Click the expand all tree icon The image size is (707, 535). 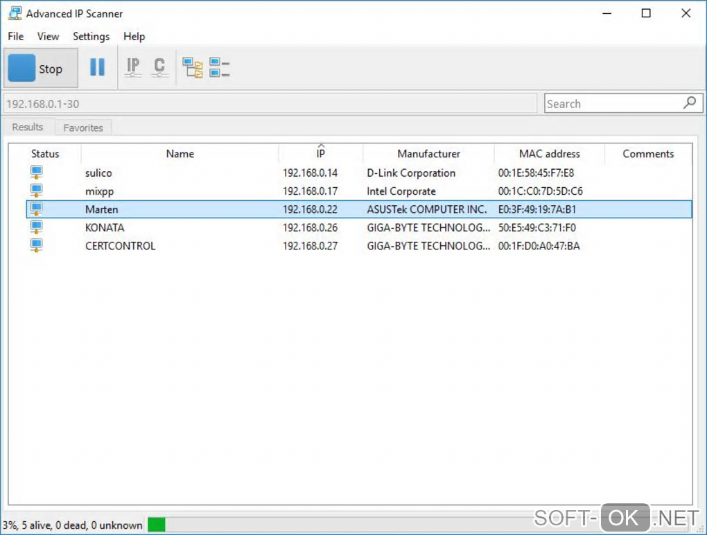[x=193, y=68]
